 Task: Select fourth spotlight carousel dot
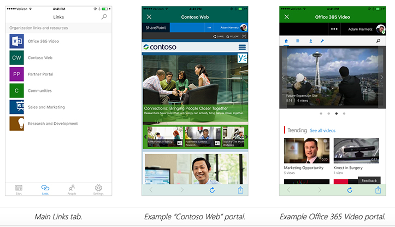[344, 114]
